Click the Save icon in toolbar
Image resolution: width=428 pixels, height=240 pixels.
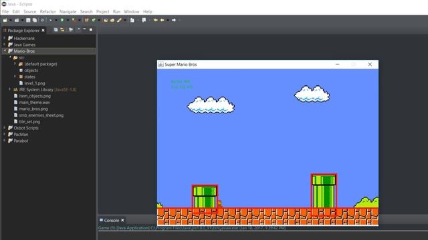(28, 20)
